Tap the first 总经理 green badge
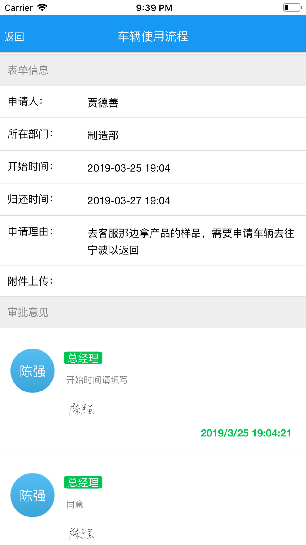306x545 pixels. 83,358
